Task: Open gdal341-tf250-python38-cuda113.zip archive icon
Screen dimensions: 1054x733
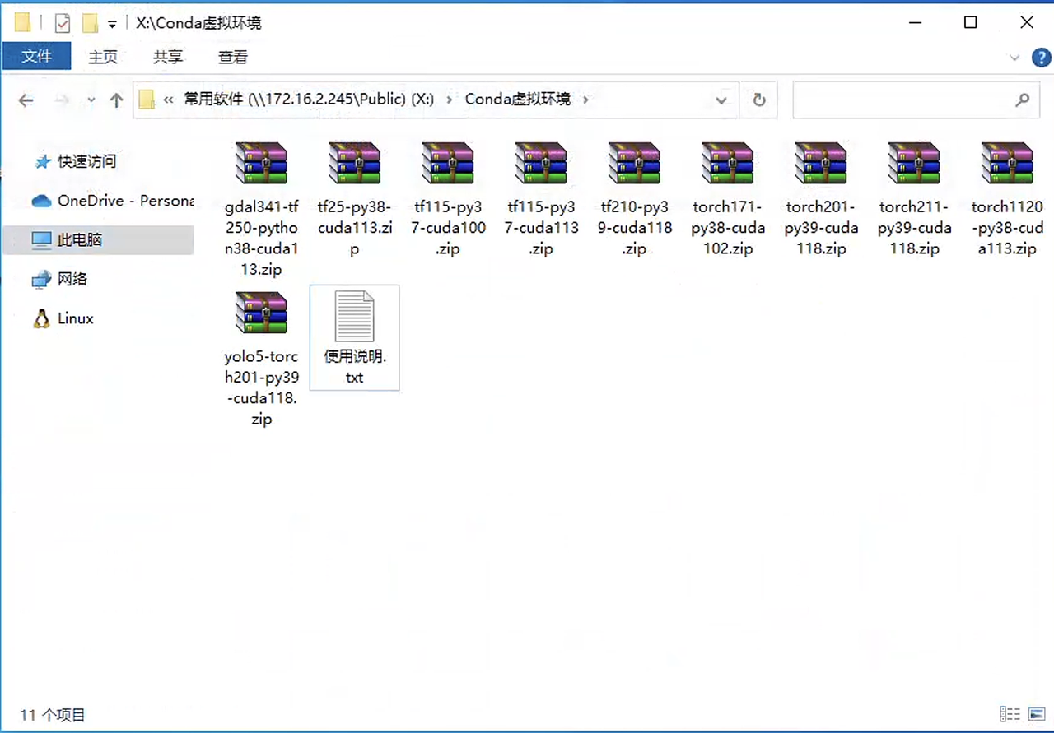Action: (261, 163)
